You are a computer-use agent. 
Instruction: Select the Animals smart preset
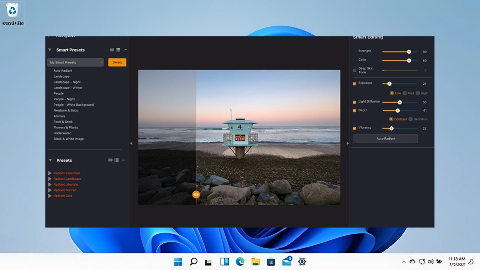point(59,116)
